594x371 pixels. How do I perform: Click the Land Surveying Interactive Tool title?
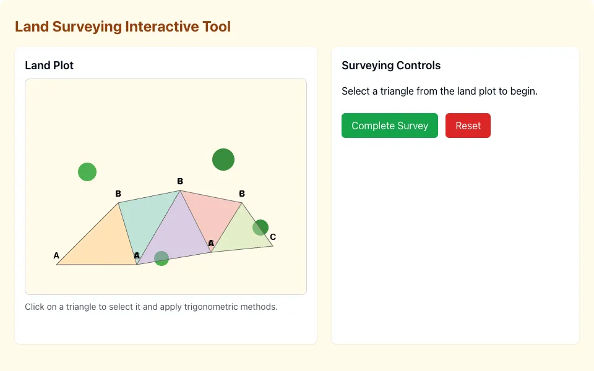123,27
